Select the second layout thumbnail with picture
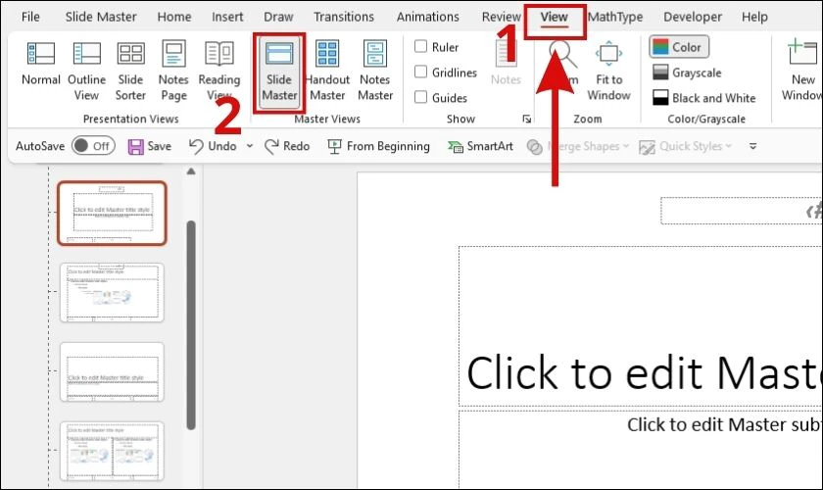Screen dimensions: 823x490 coord(113,292)
